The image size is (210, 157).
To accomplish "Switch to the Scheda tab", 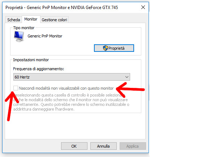I will click(13, 20).
